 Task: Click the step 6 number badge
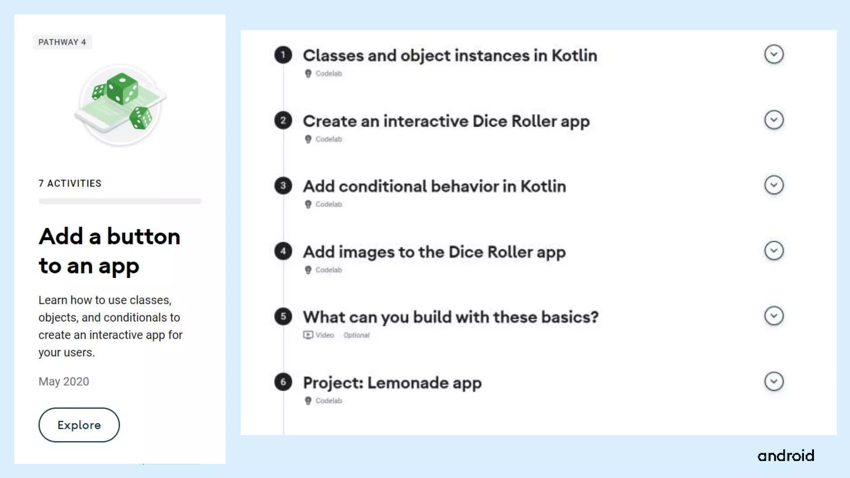click(x=283, y=382)
